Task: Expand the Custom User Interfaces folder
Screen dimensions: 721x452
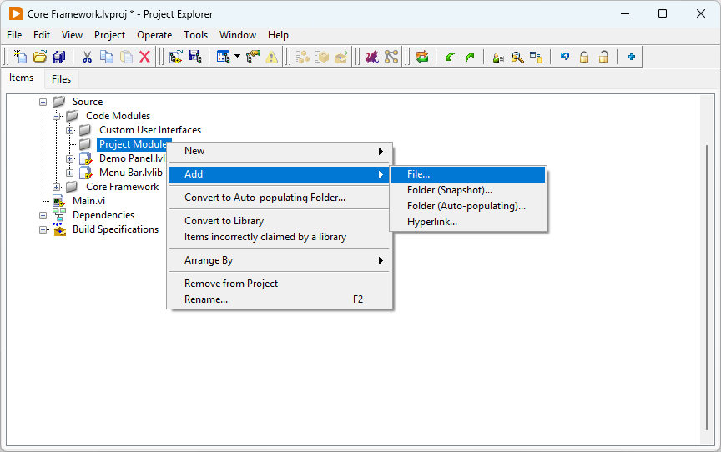Action: 70,130
